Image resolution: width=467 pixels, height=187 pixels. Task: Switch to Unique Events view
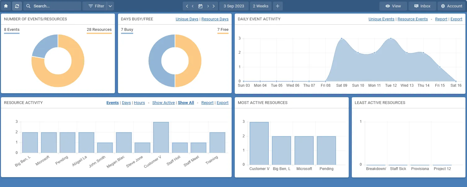point(381,19)
